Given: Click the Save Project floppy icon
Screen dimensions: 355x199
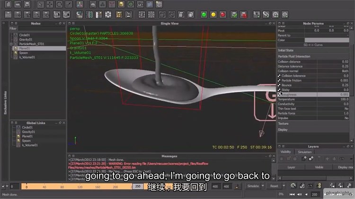Looking at the screenshot, I should (x=27, y=4).
